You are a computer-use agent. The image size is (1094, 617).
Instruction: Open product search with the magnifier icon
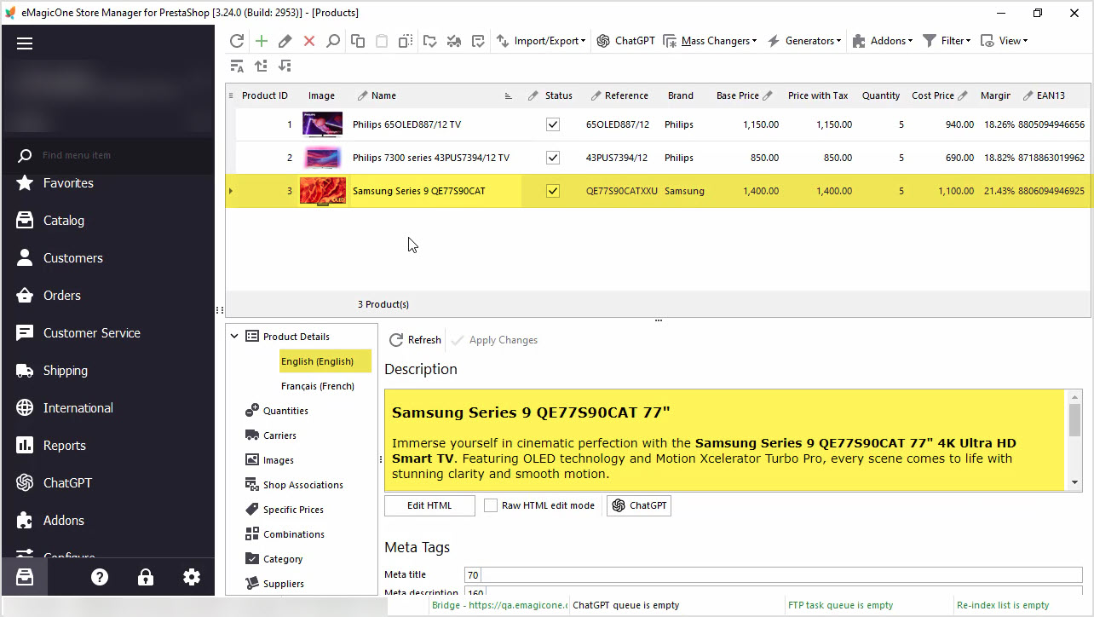[x=333, y=41]
